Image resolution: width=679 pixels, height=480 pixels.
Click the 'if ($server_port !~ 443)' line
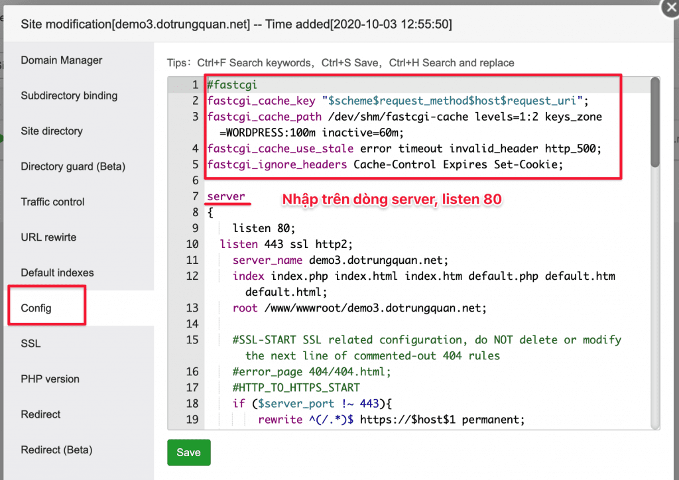[312, 403]
